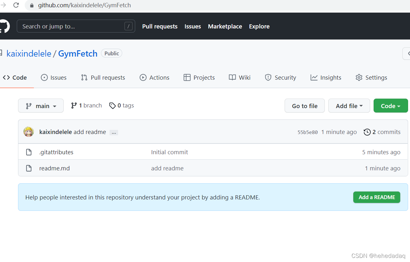Click the file icon beside readme.md
This screenshot has height=262, width=410.
(x=29, y=168)
